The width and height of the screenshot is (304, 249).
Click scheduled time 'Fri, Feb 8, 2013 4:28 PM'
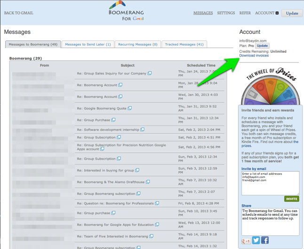pyautogui.click(x=199, y=203)
